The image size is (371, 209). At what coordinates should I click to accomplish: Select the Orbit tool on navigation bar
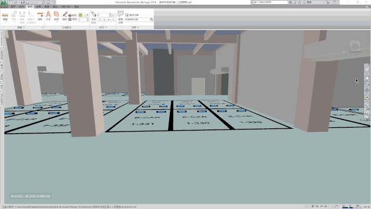367,90
